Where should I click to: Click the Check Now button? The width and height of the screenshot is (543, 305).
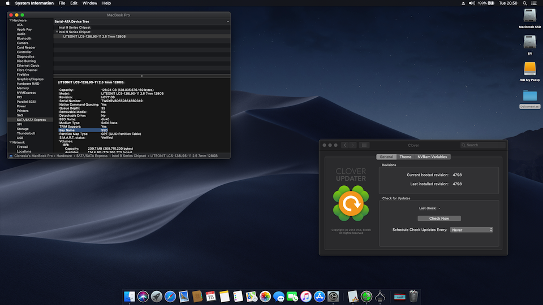(x=439, y=219)
